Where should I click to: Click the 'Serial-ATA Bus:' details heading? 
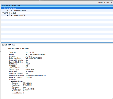(9, 45)
